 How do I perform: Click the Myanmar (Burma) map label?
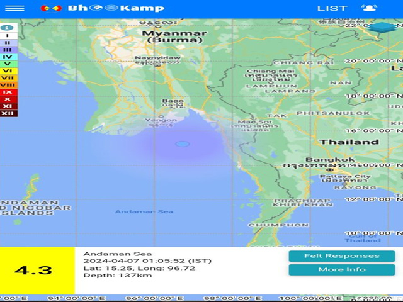click(174, 36)
